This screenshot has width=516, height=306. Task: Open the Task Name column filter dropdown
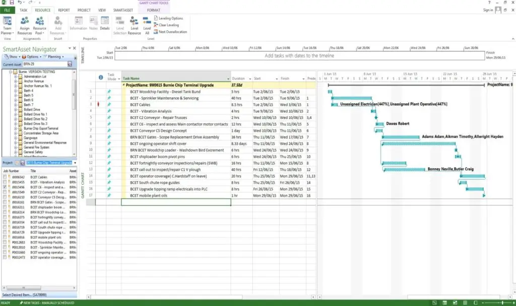(228, 79)
